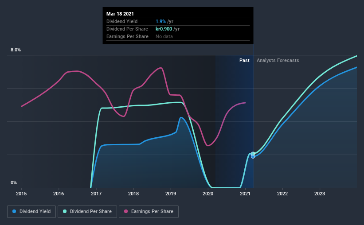Click the teal Dividend Per Share legend dot
Image resolution: width=364 pixels, height=225 pixels.
point(65,211)
